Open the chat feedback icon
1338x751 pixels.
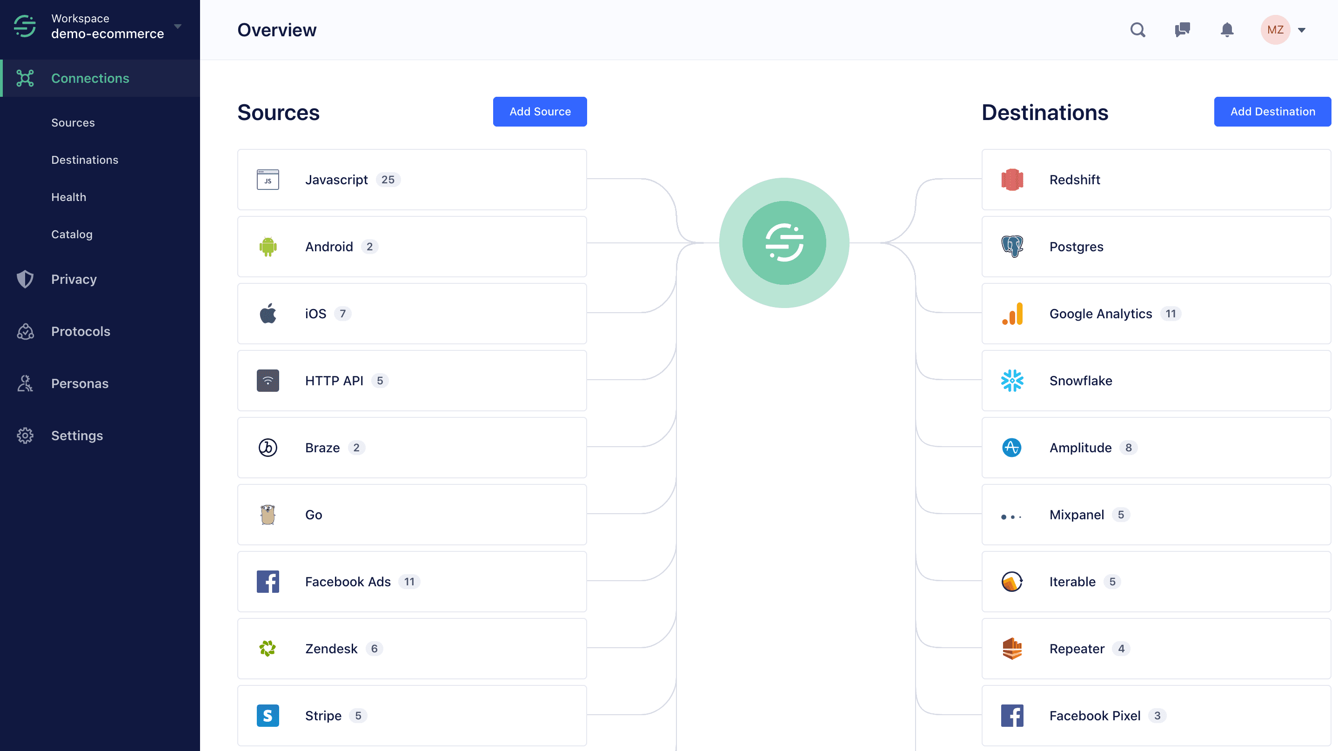click(x=1183, y=30)
